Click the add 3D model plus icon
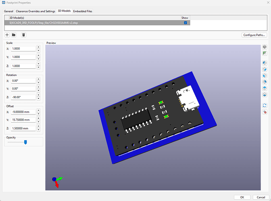The image size is (271, 201). click(x=7, y=35)
